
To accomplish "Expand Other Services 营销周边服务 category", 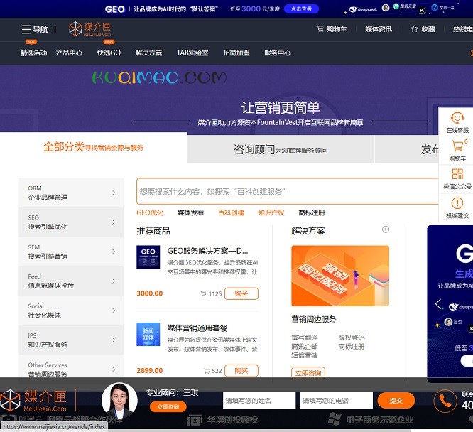I will click(x=71, y=366).
